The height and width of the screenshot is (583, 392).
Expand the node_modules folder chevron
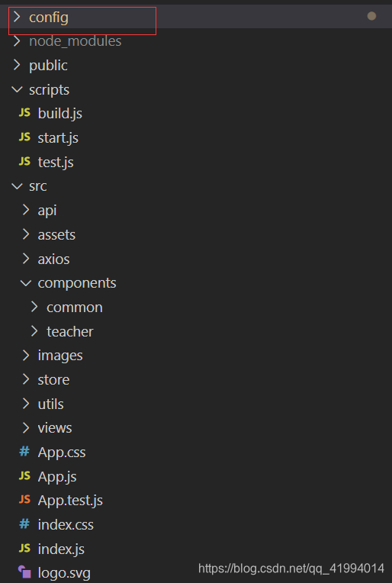coord(17,41)
